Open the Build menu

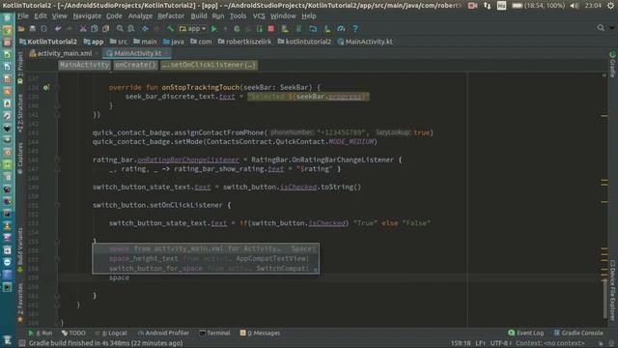point(199,15)
